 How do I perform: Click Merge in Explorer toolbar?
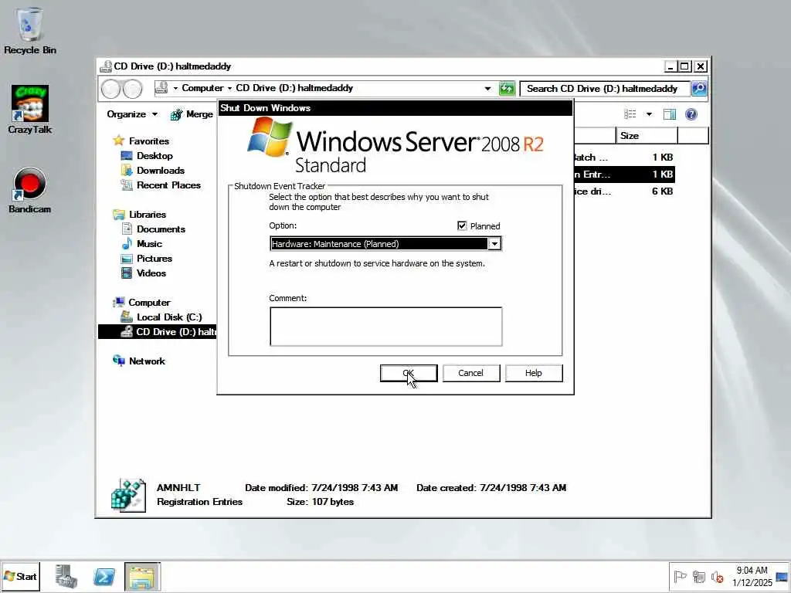[192, 114]
